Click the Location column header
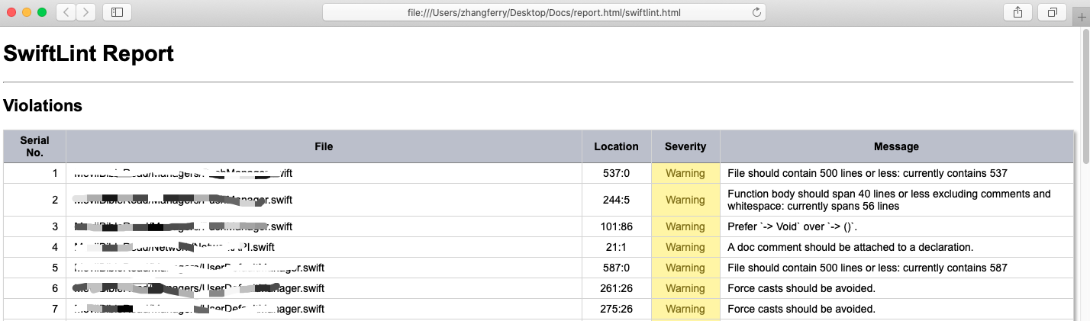This screenshot has width=1090, height=321. coord(616,146)
